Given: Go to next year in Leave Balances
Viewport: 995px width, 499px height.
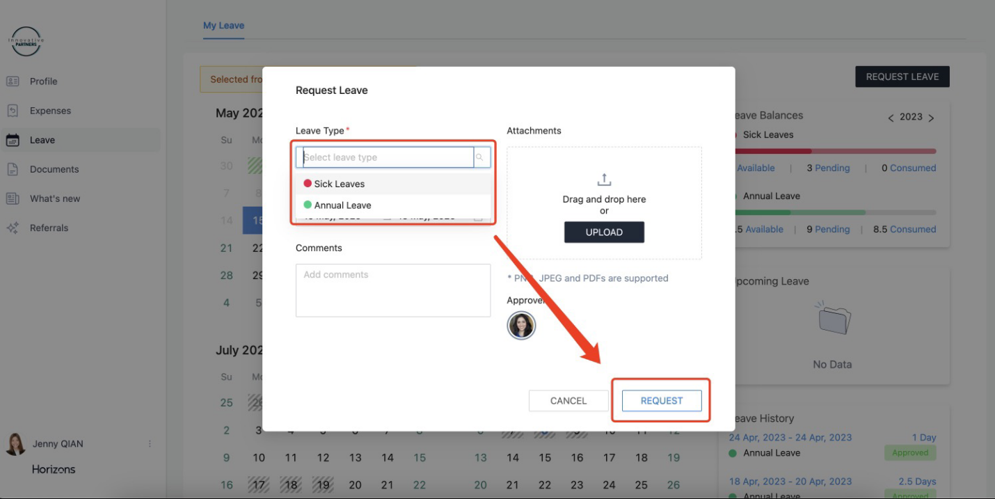Looking at the screenshot, I should click(932, 118).
